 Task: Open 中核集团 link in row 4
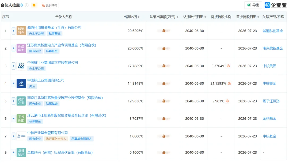(x=269, y=83)
